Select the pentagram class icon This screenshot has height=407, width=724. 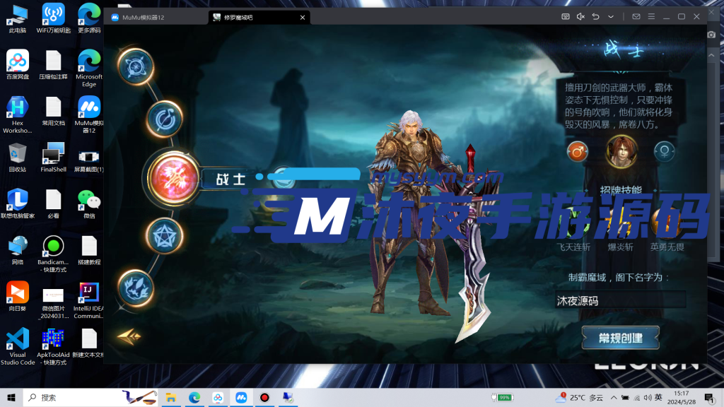click(x=165, y=235)
